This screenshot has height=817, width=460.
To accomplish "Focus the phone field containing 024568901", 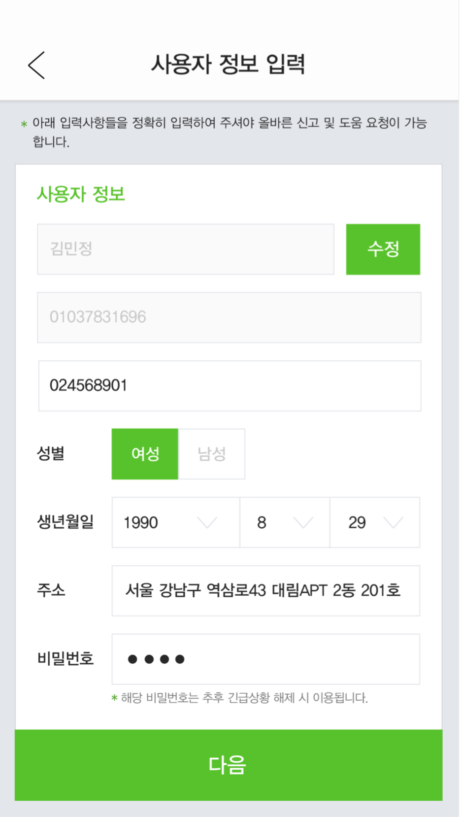I will click(x=230, y=386).
